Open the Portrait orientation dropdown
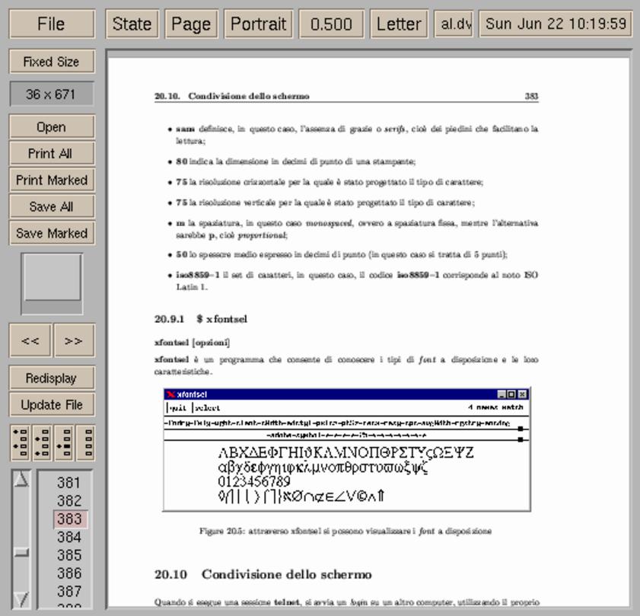 [x=258, y=24]
